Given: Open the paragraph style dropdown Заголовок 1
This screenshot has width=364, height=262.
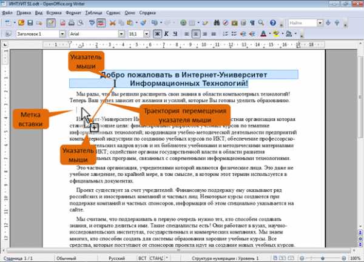Looking at the screenshot, I should pyautogui.click(x=62, y=34).
